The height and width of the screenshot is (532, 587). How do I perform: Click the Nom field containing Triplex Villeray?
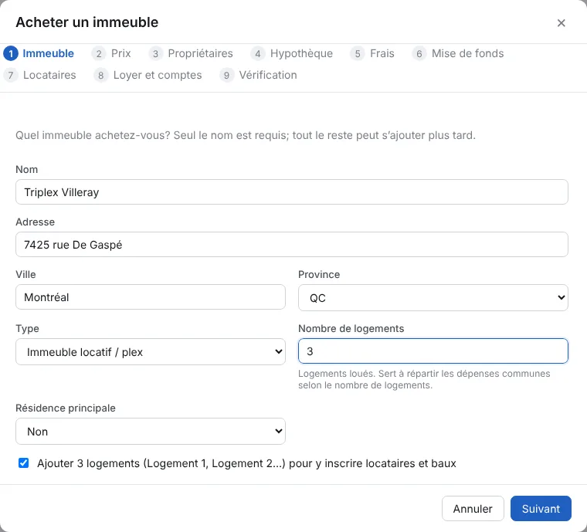coord(292,192)
